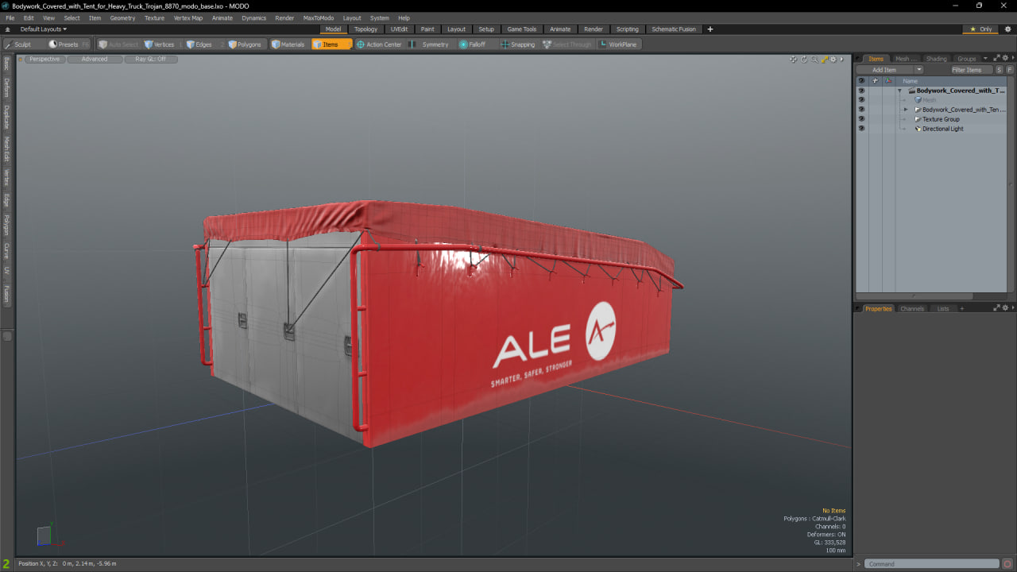1017x572 pixels.
Task: Open the Mesh Edit sidebar tab
Action: tap(6, 149)
